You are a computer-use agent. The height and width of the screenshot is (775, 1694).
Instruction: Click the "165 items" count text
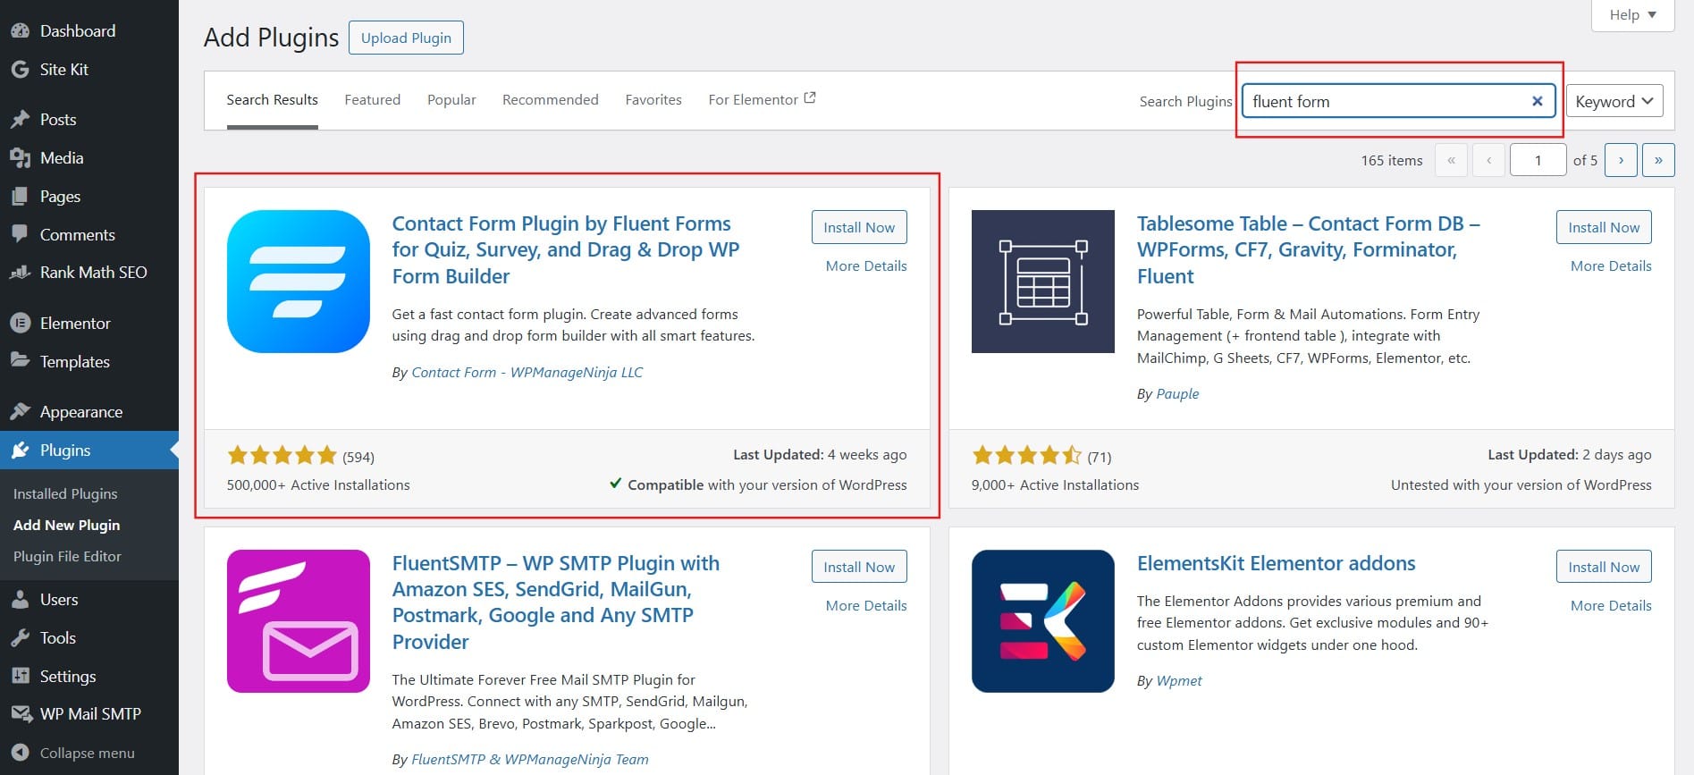[1391, 160]
